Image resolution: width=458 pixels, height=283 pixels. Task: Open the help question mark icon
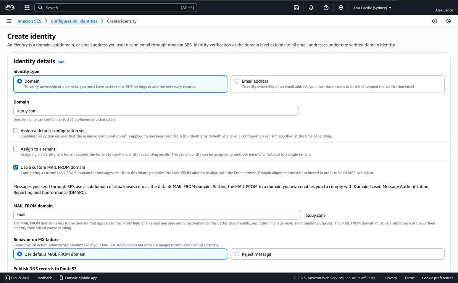click(x=326, y=8)
